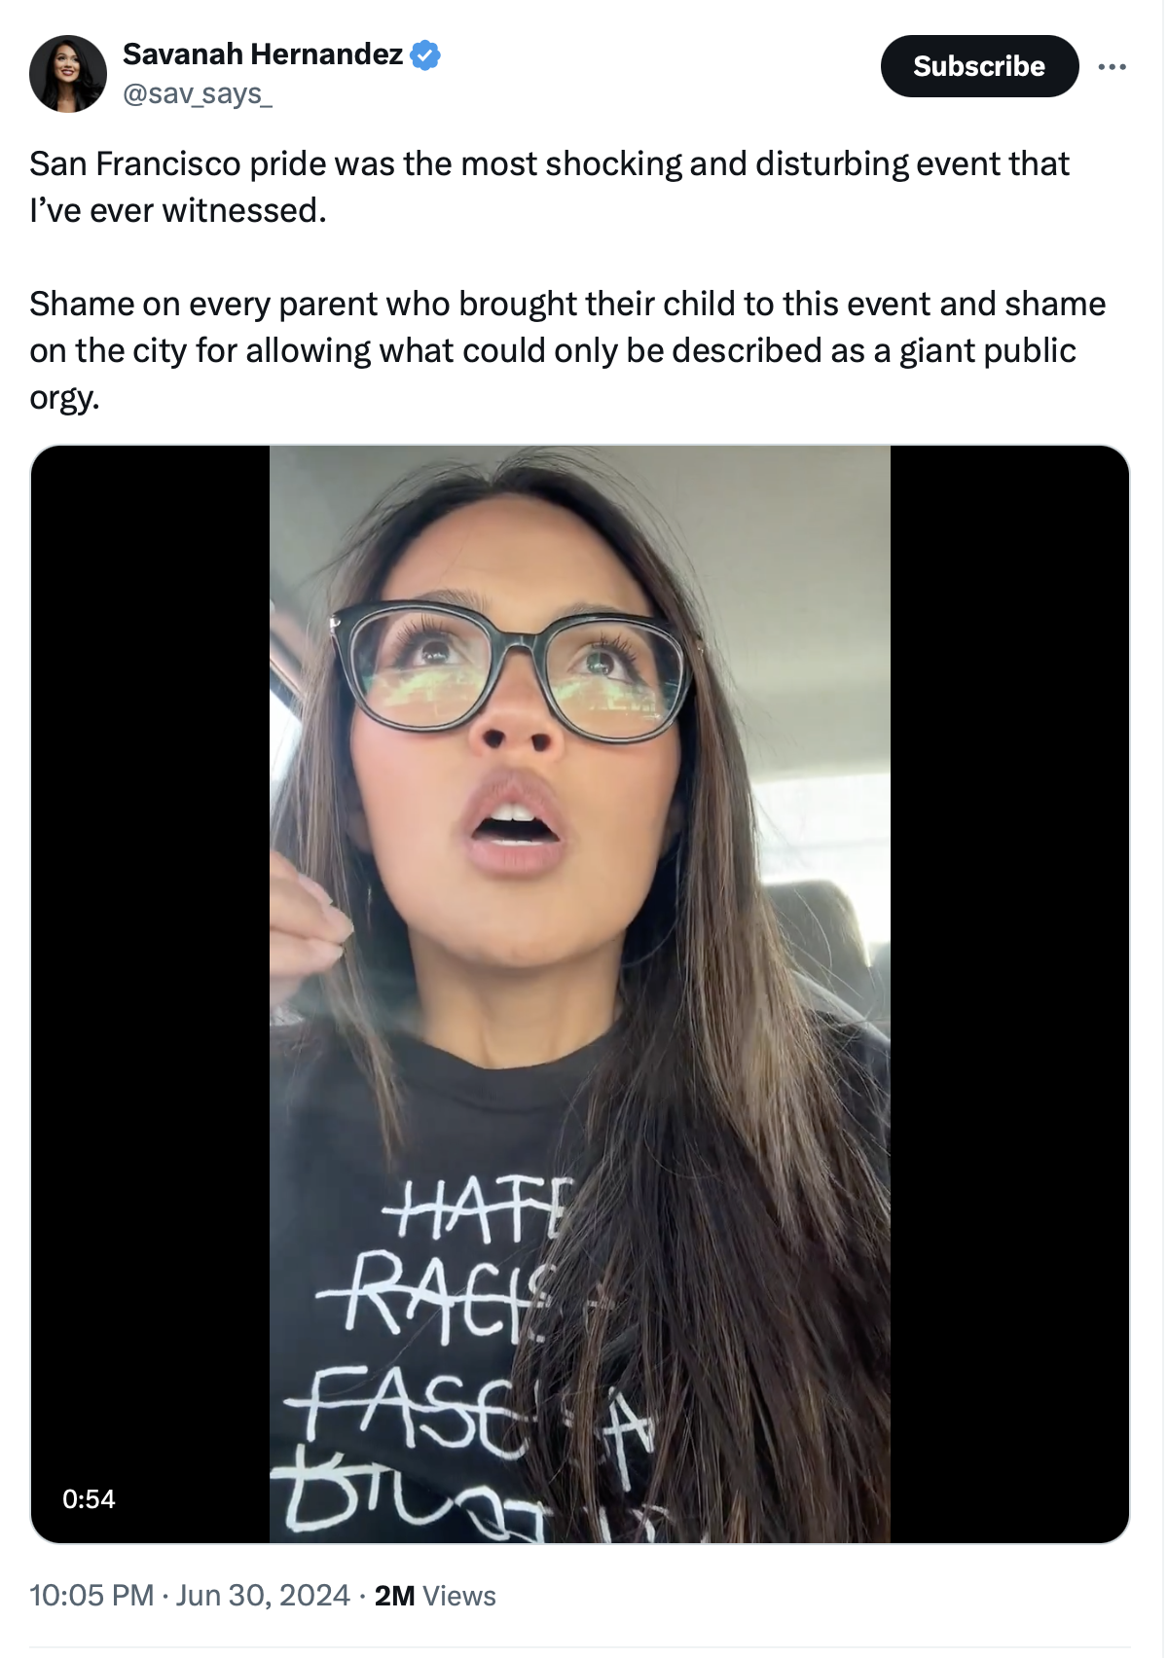
Task: Click the Jun 30, 2024 date
Action: [263, 1596]
